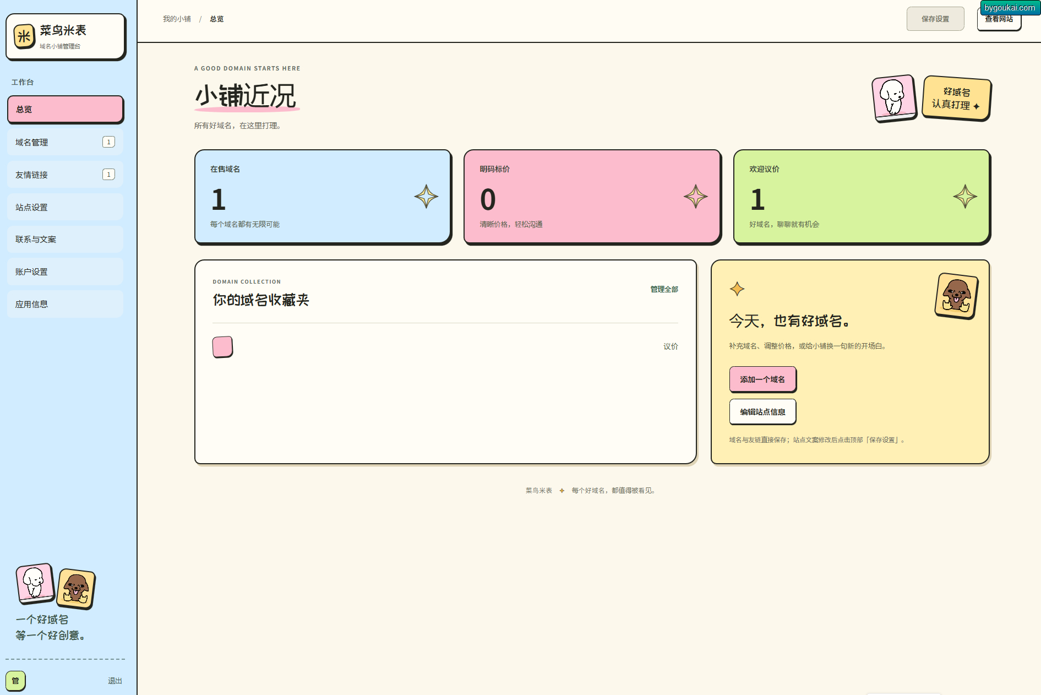Click the brown dog sticker in sidebar bottom

pyautogui.click(x=76, y=589)
